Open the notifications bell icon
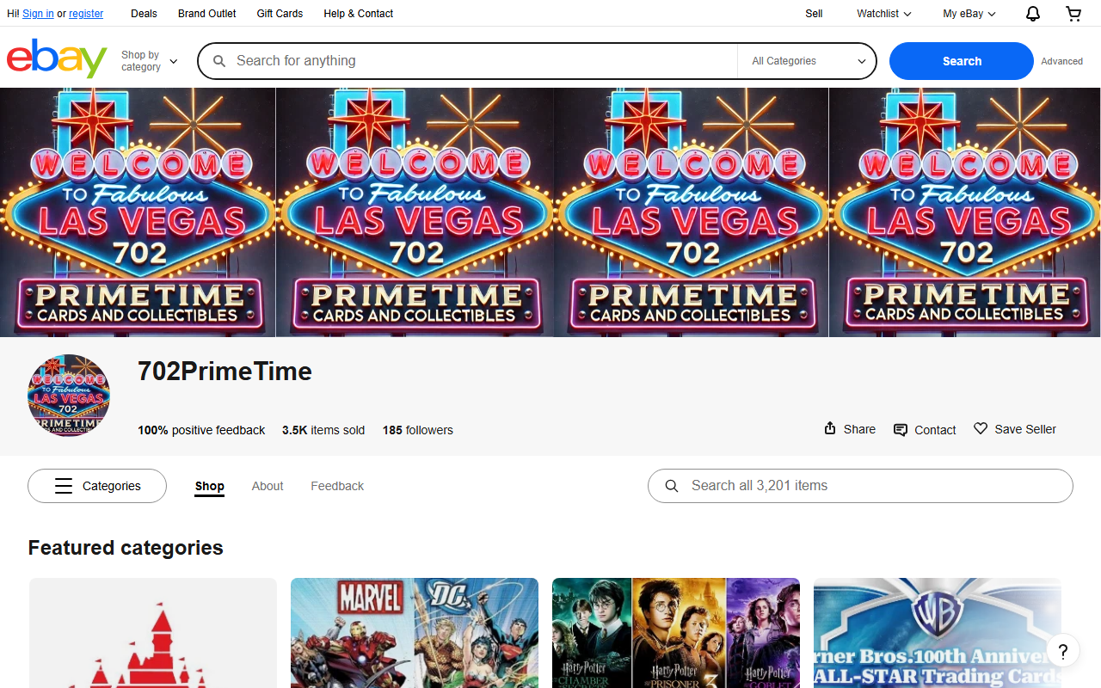The image size is (1101, 688). point(1033,13)
